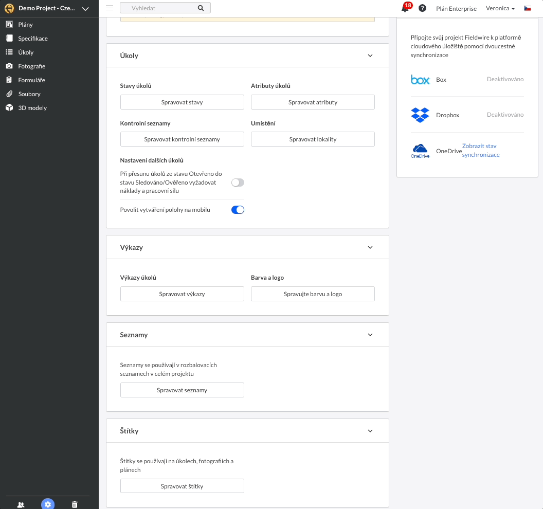Go to Formuláře in the sidebar

[31, 80]
